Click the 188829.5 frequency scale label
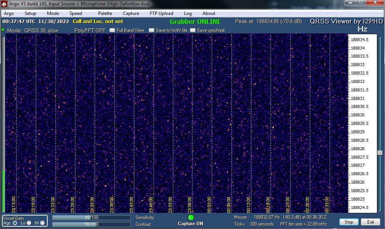 360,123
